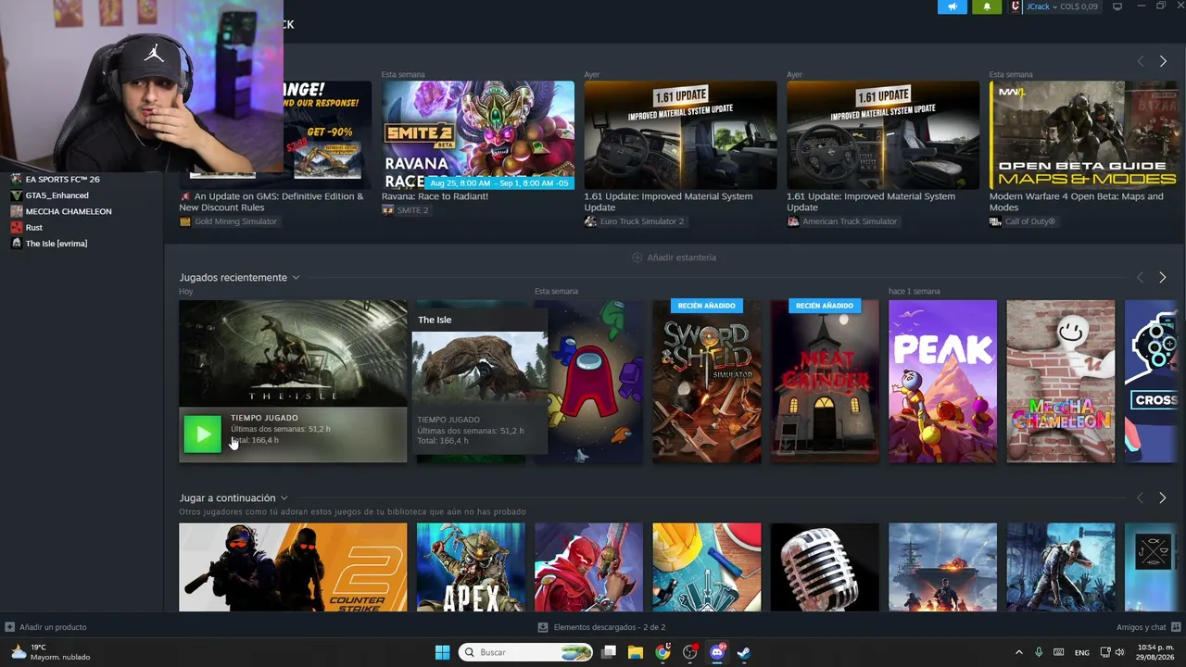Expand the Jugados recientemente shelf dropdown
Viewport: 1186px width, 667px height.
(296, 278)
